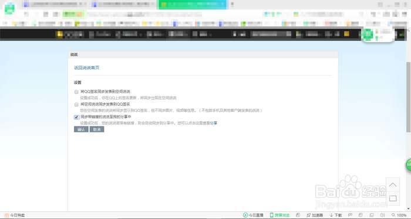The image size is (411, 219).
Task: Click the 同步带链接的说说至我的分享中 label text
Action: click(106, 117)
